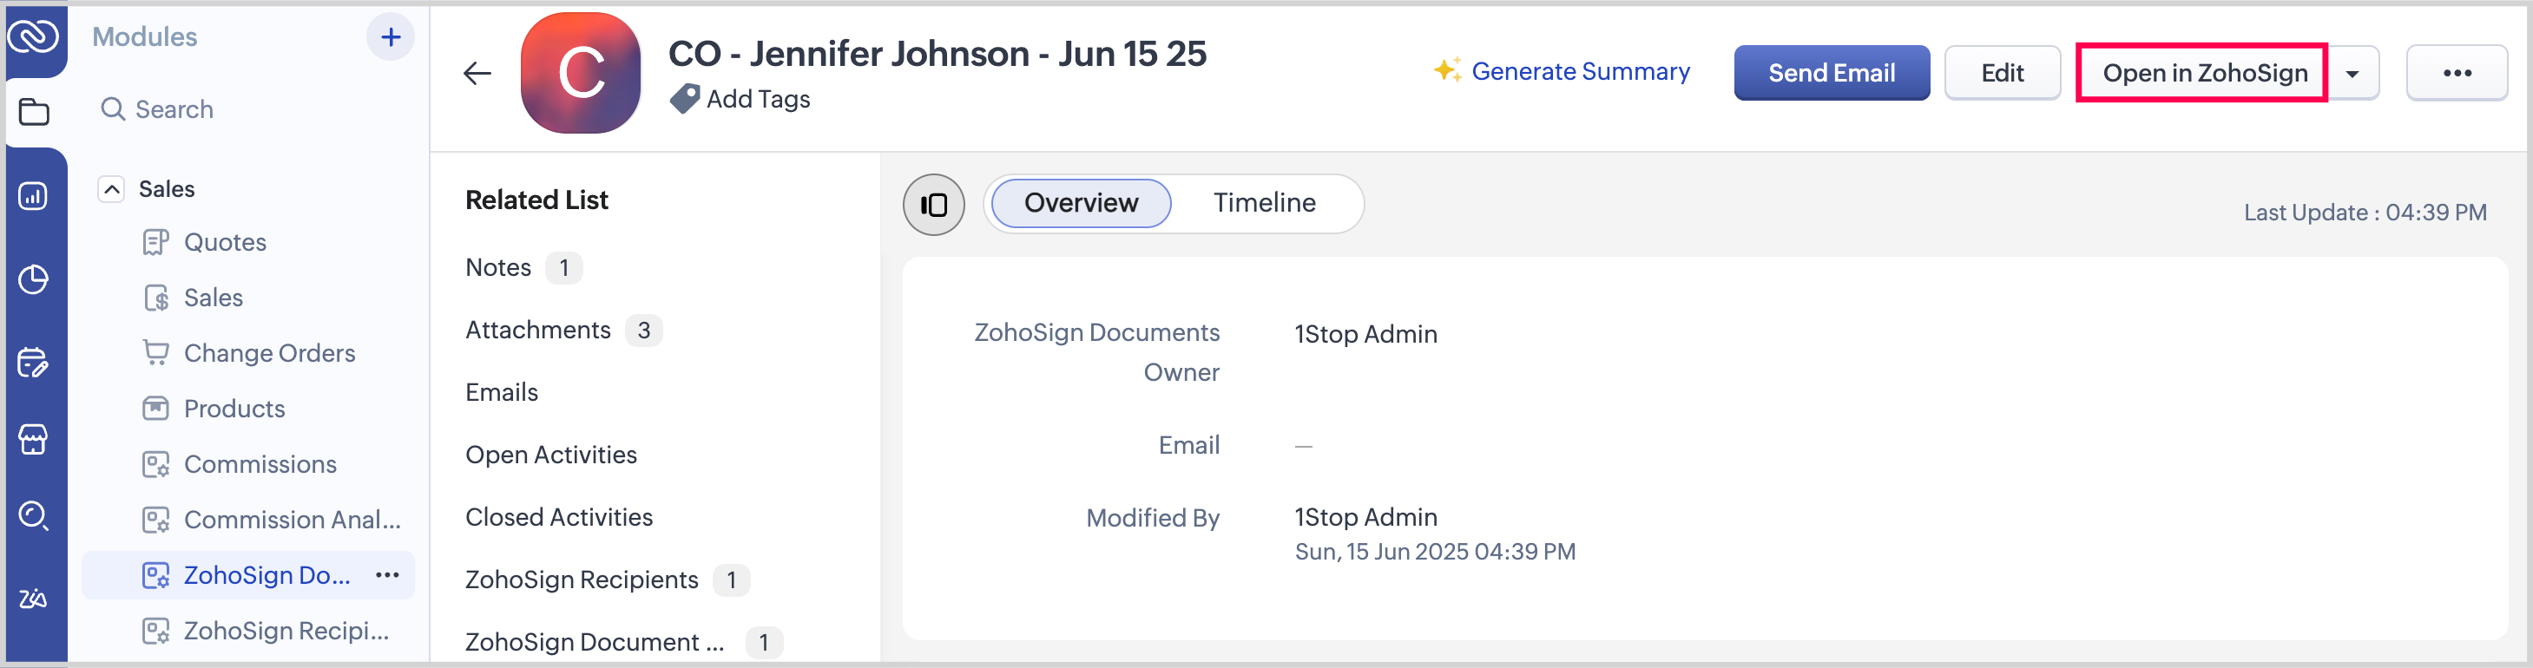Open the pie chart analytics icon
This screenshot has width=2533, height=668.
click(x=34, y=280)
